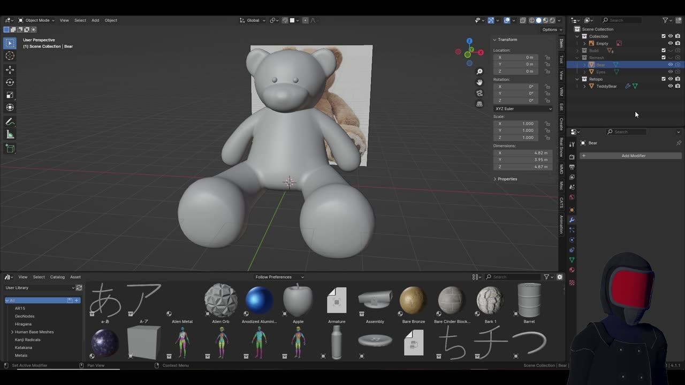This screenshot has width=685, height=385.
Task: Switch to the CATS sidebar tab
Action: tap(561, 203)
